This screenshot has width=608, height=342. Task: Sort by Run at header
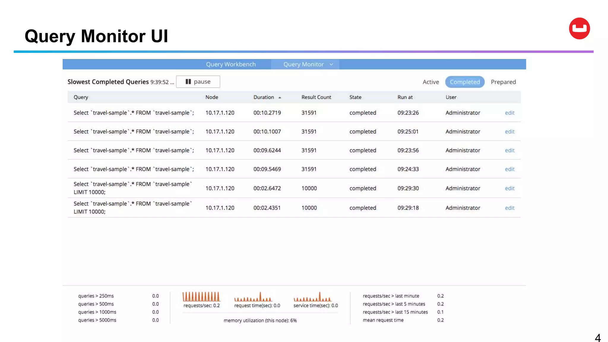click(x=405, y=97)
